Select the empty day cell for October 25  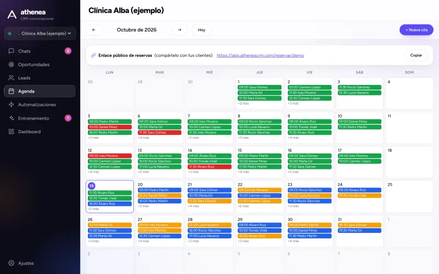(x=409, y=197)
